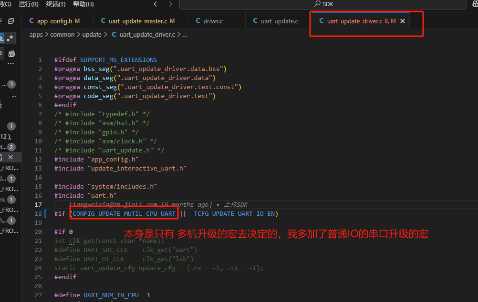Click the replace all icon
Viewport: 478px width, 302px height.
click(11, 53)
